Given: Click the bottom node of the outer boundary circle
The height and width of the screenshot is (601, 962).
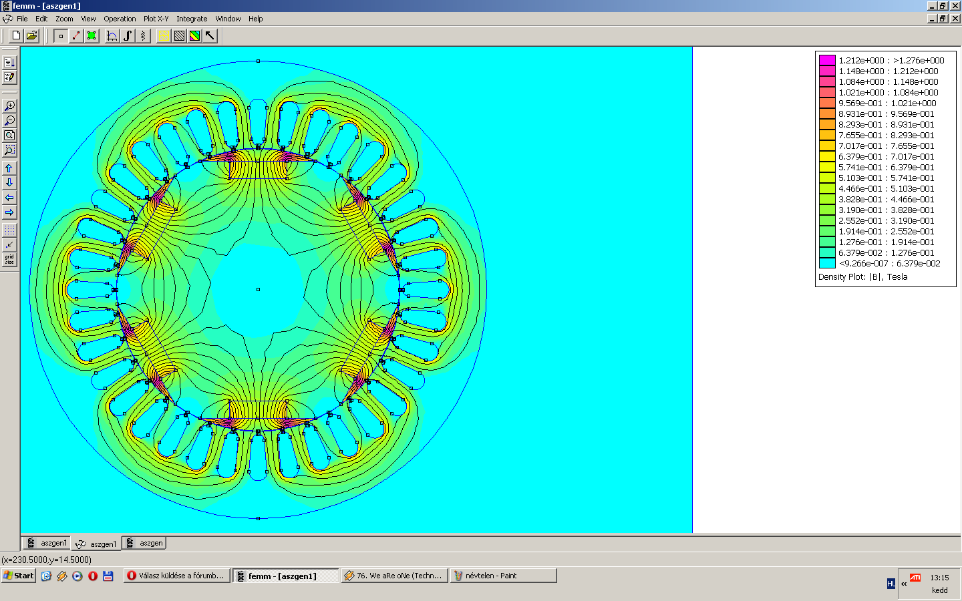Looking at the screenshot, I should 258,518.
